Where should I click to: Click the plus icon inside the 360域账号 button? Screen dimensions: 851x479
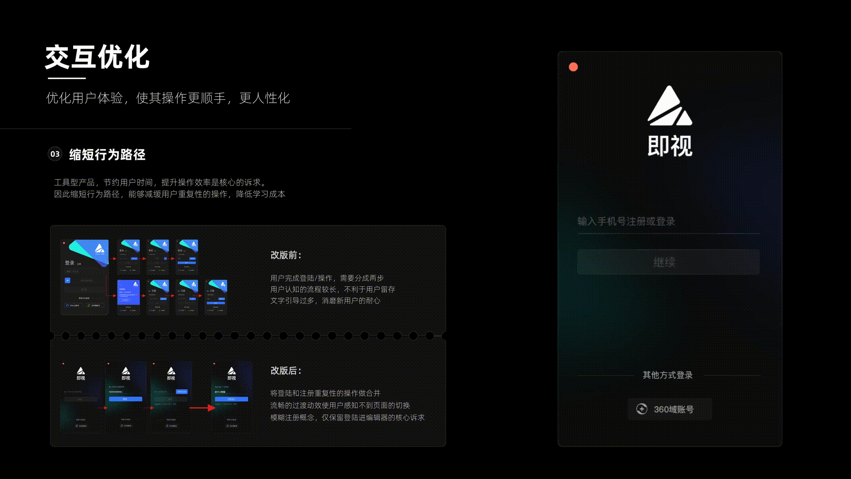[x=641, y=409]
